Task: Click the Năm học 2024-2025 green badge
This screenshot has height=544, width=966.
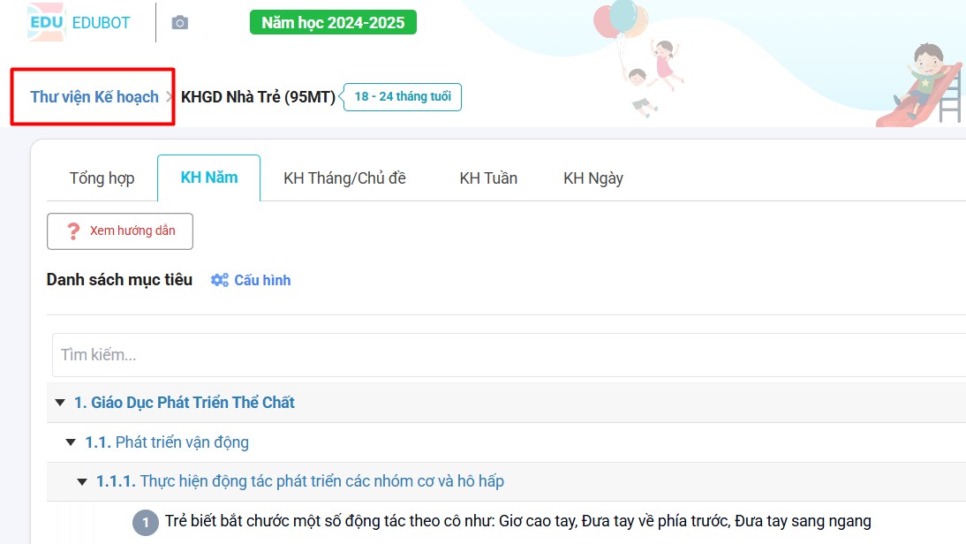Action: 333,22
